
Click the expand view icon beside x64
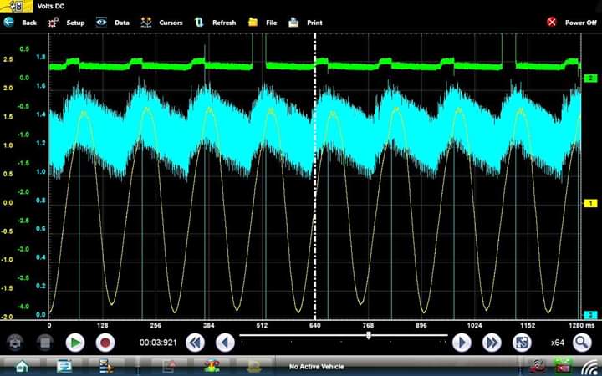click(x=522, y=342)
